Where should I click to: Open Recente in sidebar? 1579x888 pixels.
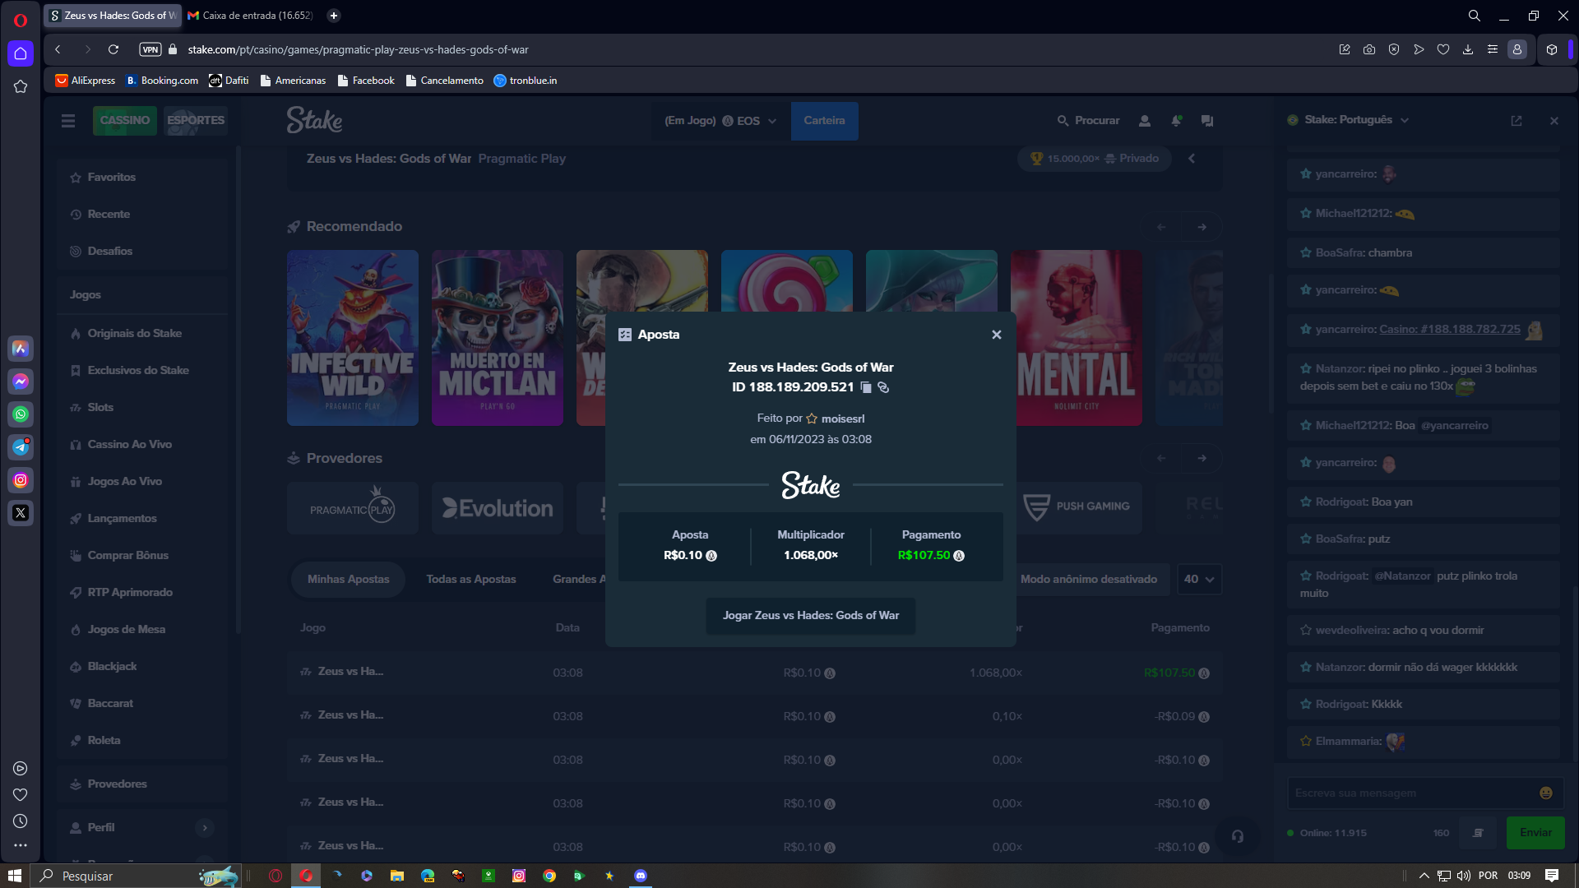pos(142,215)
